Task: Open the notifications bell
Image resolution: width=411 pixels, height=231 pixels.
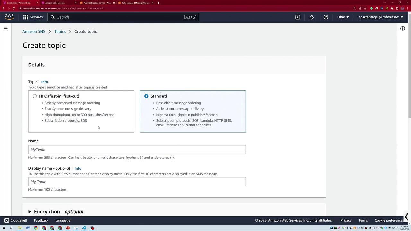Action: [311, 17]
